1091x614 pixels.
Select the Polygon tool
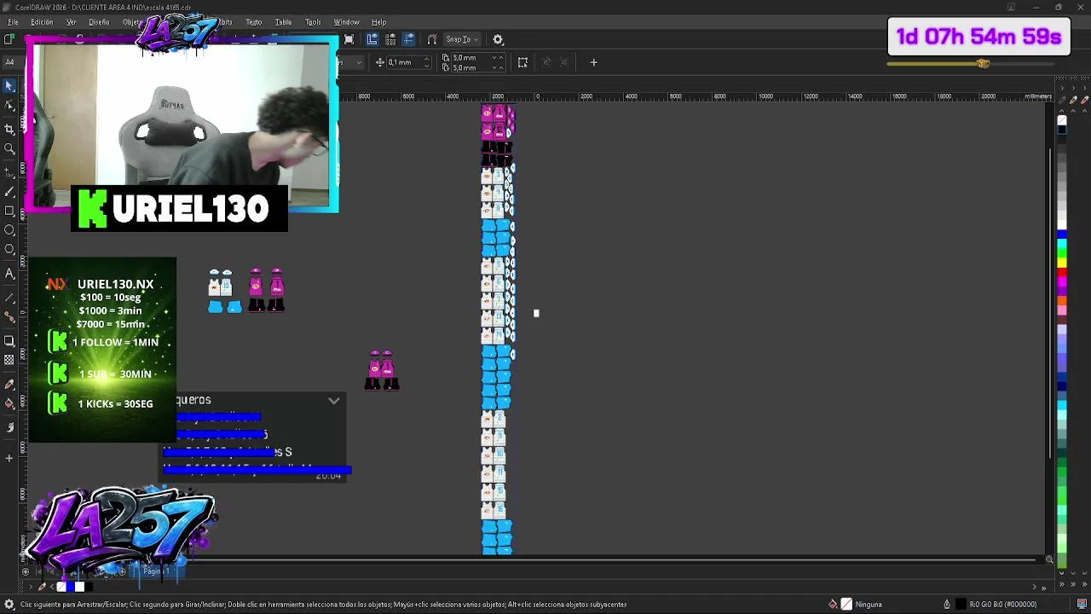pyautogui.click(x=9, y=250)
